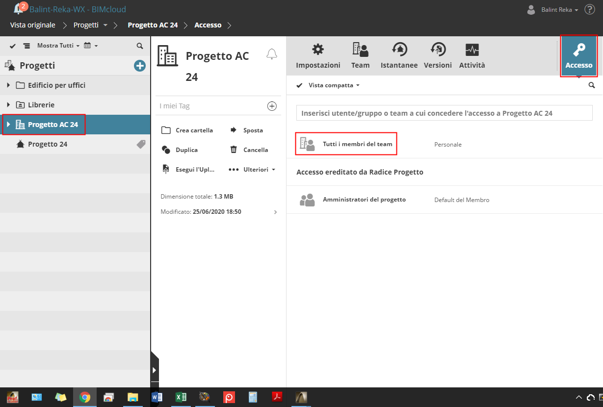
Task: Open the help question mark icon
Action: coord(589,9)
